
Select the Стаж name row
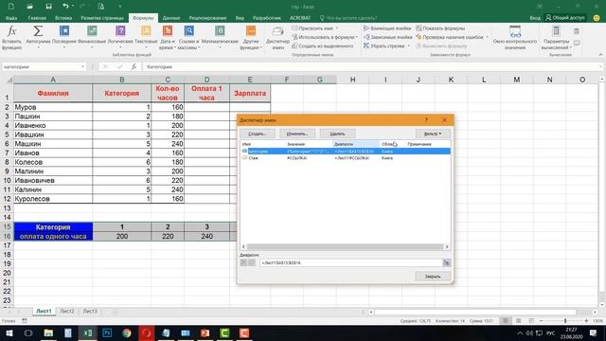(345, 158)
